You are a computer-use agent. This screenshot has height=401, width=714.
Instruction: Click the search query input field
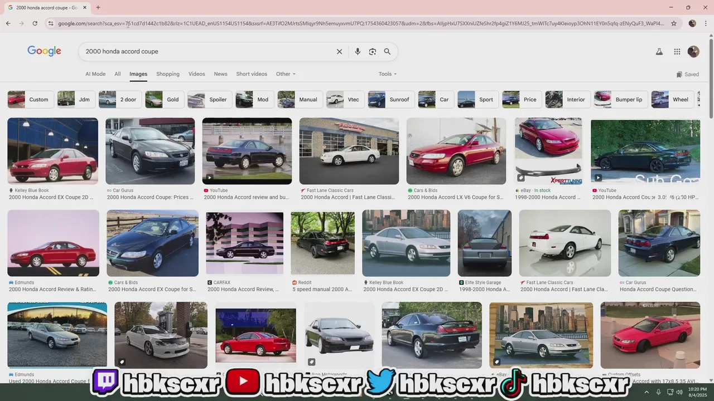click(206, 51)
